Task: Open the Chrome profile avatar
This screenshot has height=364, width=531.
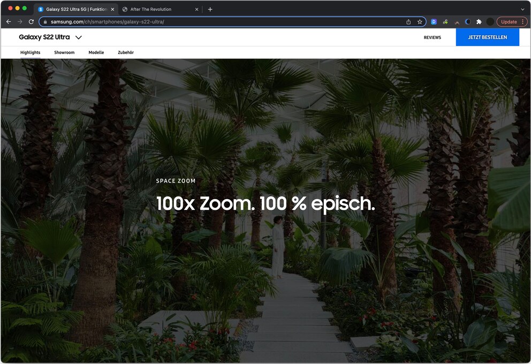Action: tap(490, 21)
